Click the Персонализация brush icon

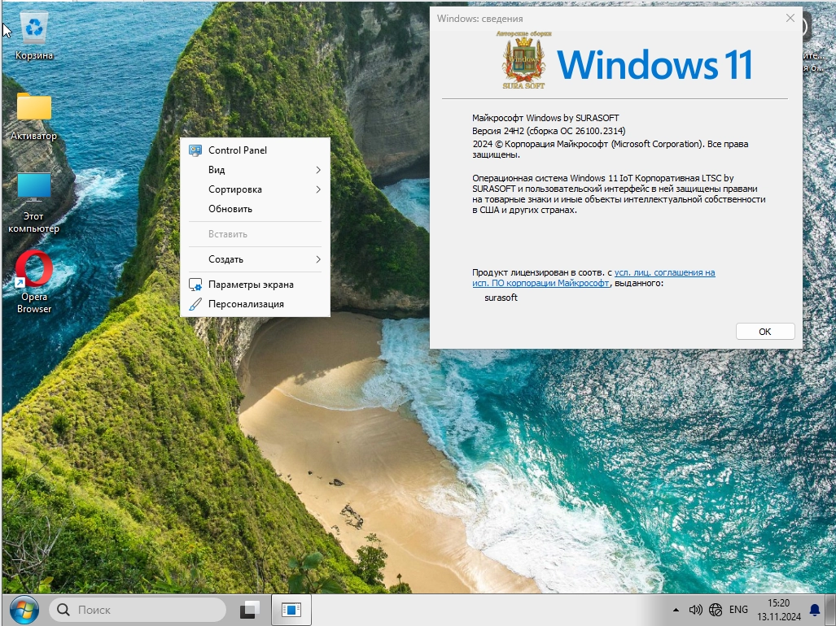click(x=195, y=305)
